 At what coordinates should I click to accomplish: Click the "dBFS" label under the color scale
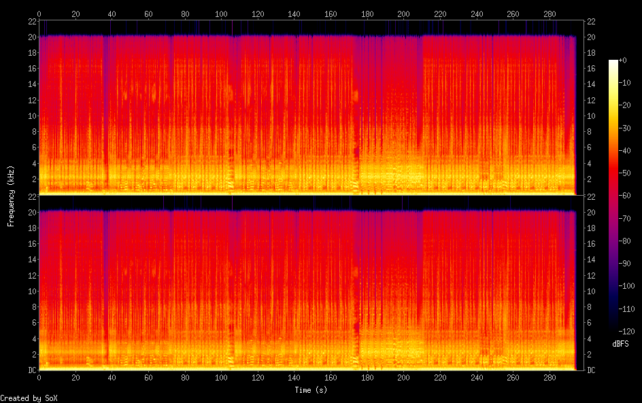pyautogui.click(x=620, y=344)
